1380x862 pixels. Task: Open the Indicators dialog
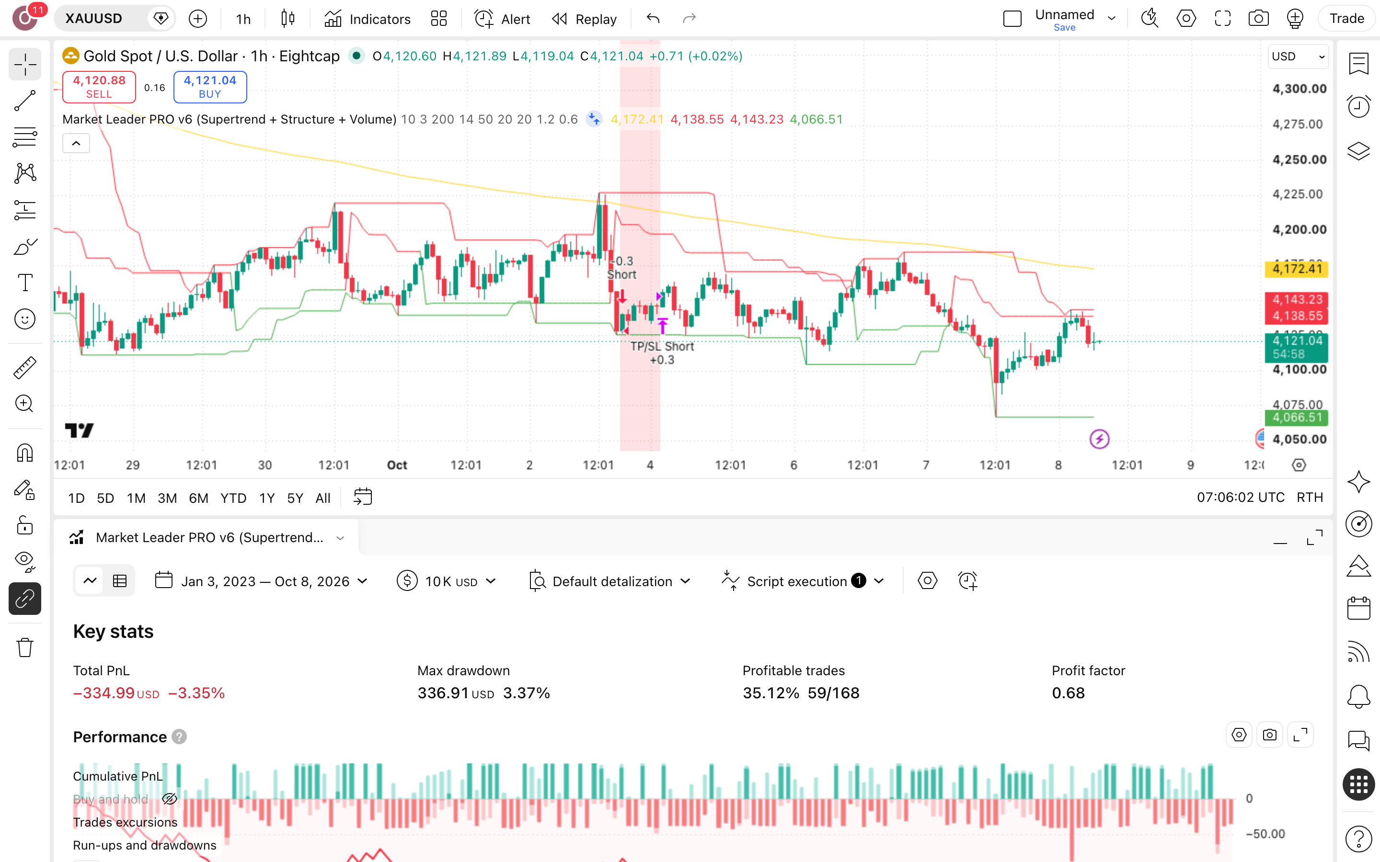click(367, 19)
